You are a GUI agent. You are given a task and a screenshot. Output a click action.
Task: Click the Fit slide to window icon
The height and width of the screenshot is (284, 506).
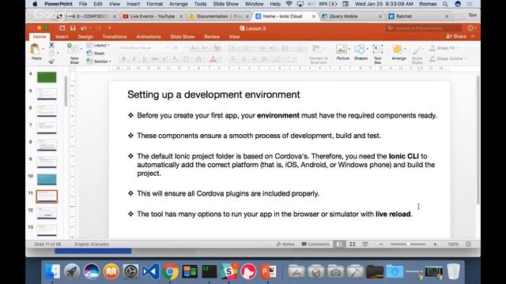click(x=469, y=244)
